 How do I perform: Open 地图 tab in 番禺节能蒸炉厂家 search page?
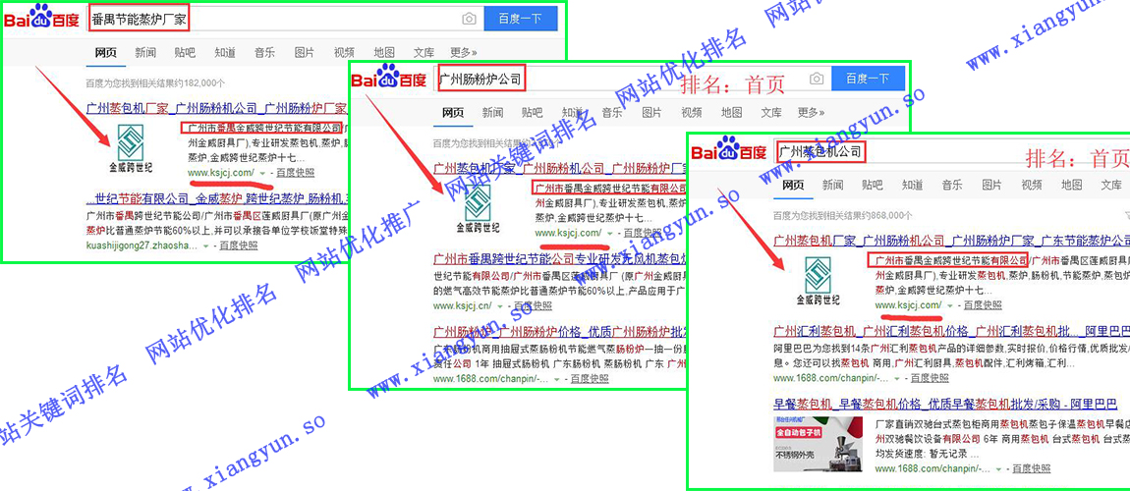(x=384, y=53)
